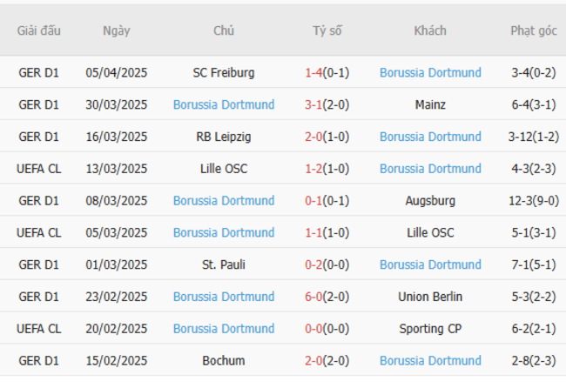
Task: Select the date 16/03/2025
Action: [117, 137]
